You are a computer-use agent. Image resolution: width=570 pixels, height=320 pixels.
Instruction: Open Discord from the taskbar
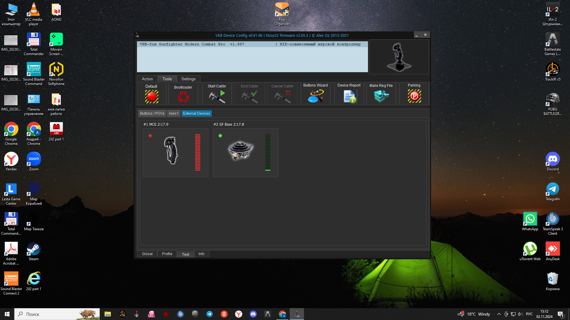(253, 314)
